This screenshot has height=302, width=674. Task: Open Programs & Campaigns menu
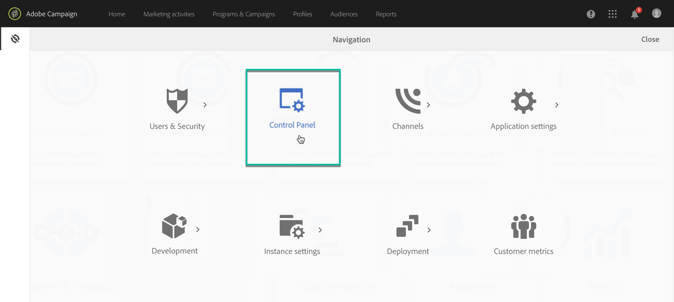[244, 14]
